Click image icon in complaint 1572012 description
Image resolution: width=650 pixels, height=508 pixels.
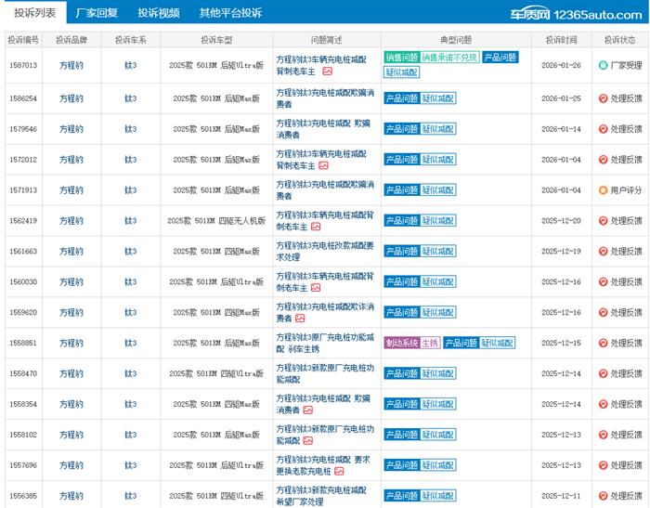(324, 164)
